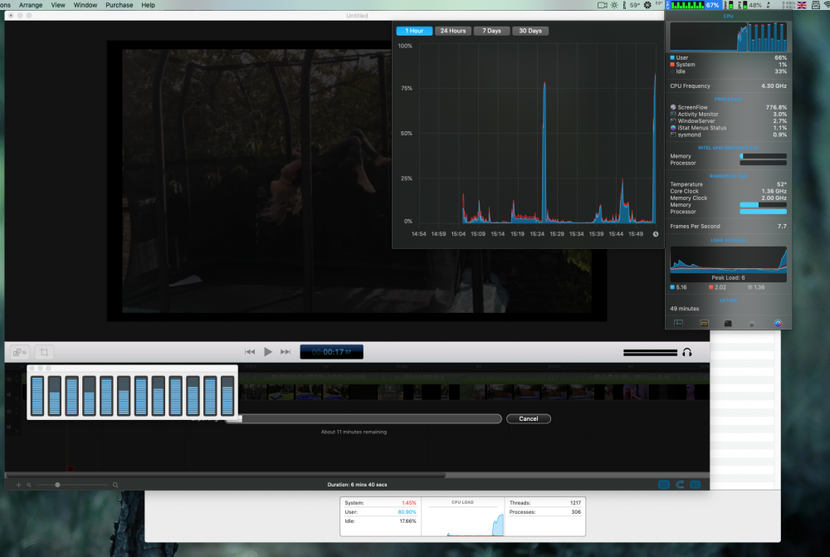830x557 pixels.
Task: Click the 00:00:17 timecode display
Action: tap(331, 352)
